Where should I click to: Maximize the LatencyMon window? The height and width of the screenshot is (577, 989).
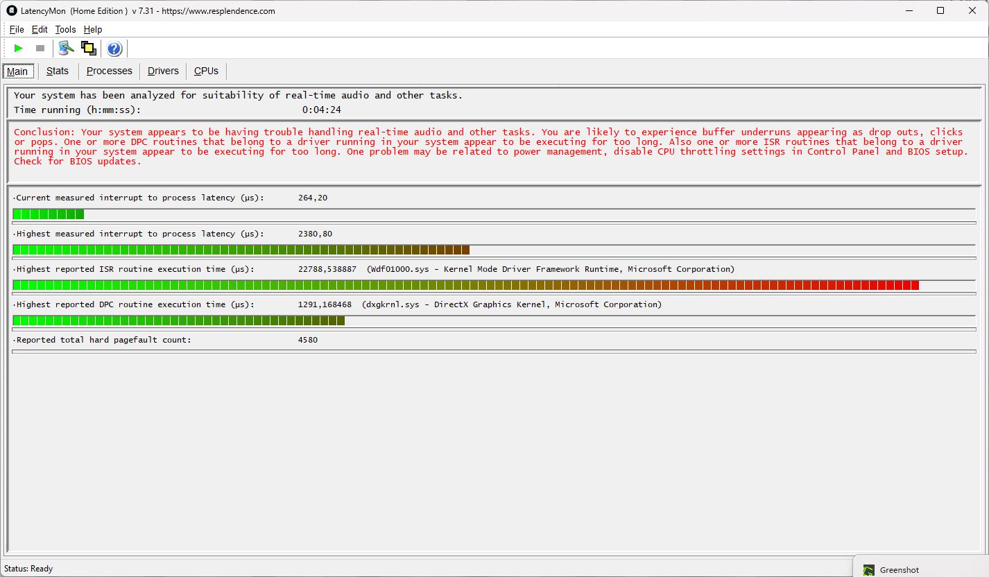(940, 10)
